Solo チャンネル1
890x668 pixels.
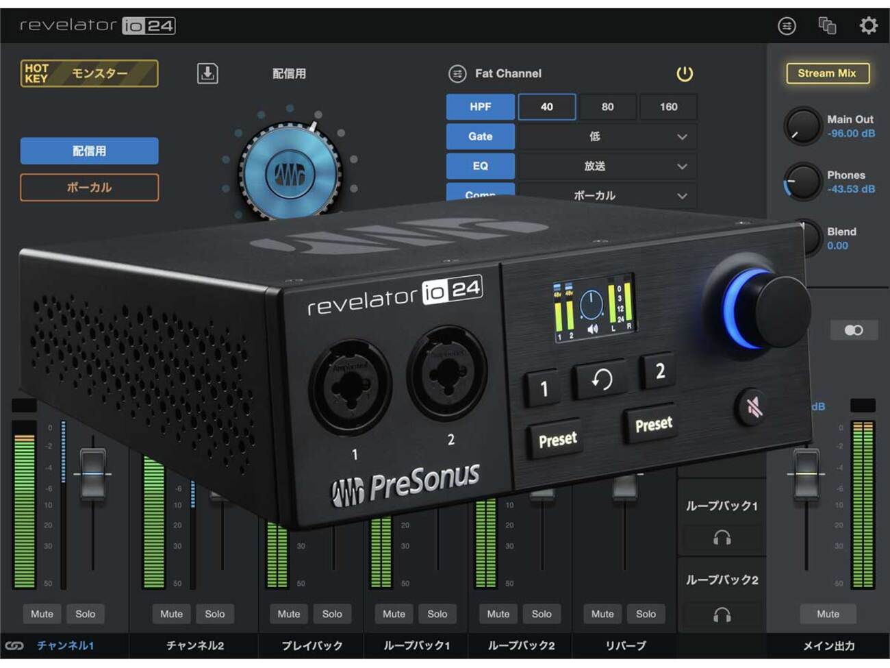(x=86, y=614)
